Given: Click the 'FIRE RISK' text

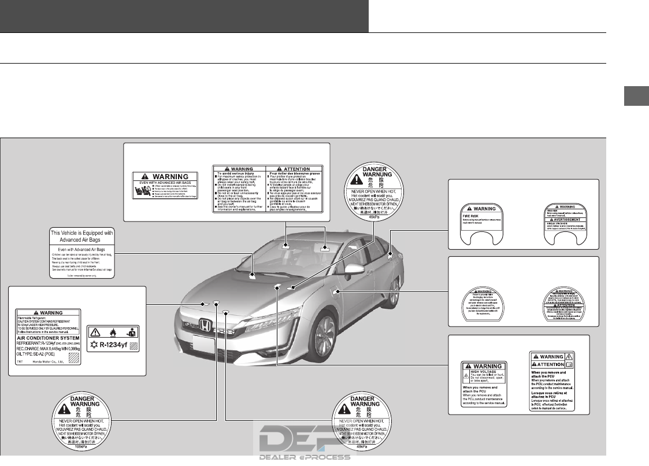Looking at the screenshot, I should (x=470, y=216).
